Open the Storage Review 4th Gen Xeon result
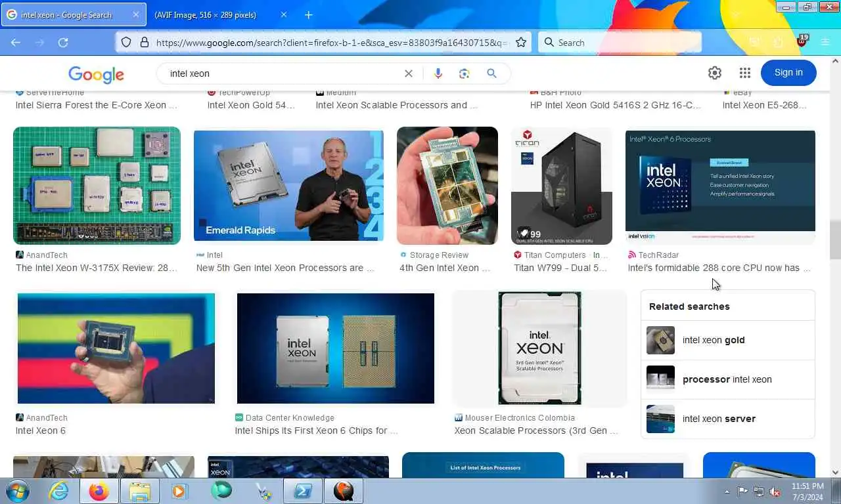 pyautogui.click(x=445, y=268)
